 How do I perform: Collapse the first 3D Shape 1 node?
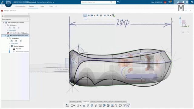5,25
